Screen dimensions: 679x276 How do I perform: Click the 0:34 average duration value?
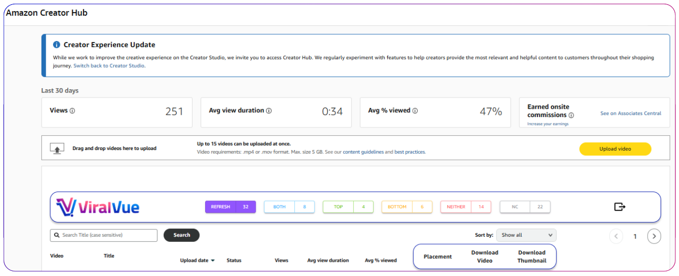[332, 111]
